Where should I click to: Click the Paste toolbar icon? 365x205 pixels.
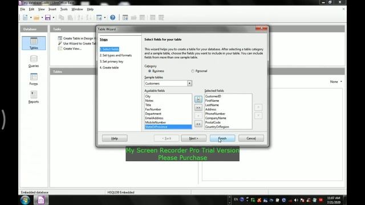click(70, 18)
